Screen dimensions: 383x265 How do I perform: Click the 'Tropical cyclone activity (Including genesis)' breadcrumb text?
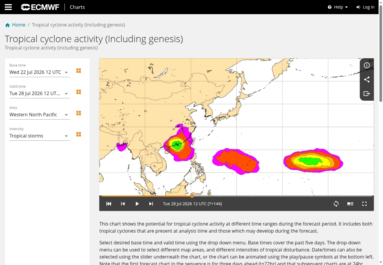78,25
